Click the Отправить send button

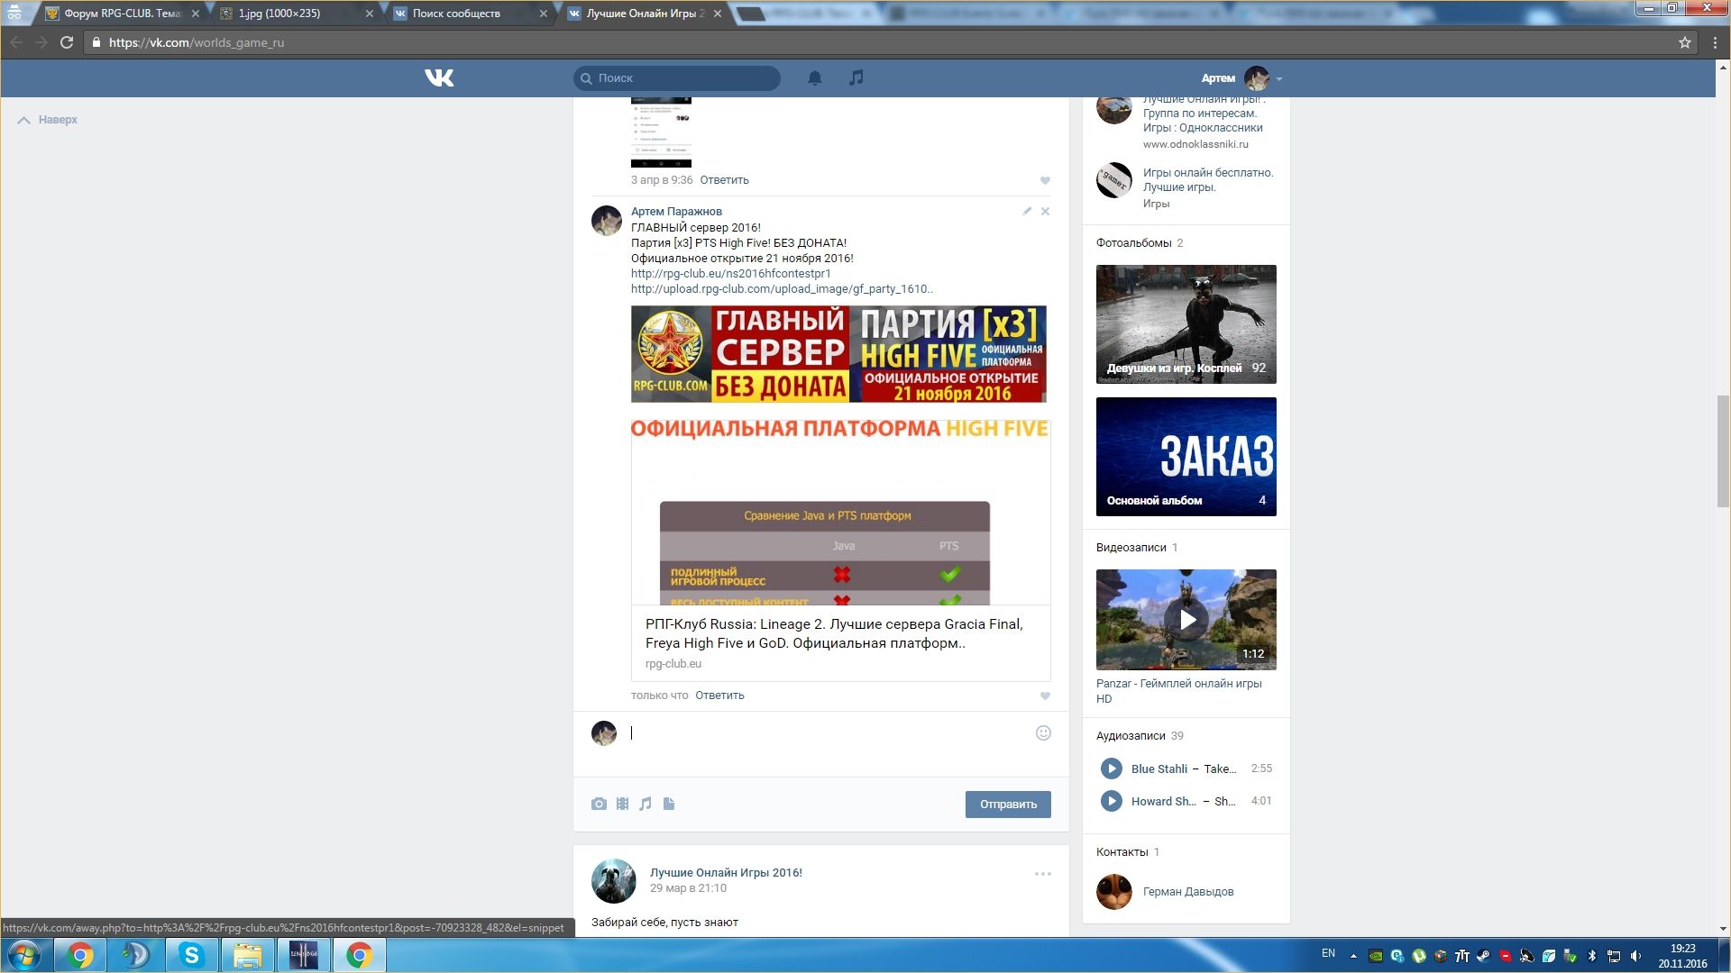pos(1008,805)
